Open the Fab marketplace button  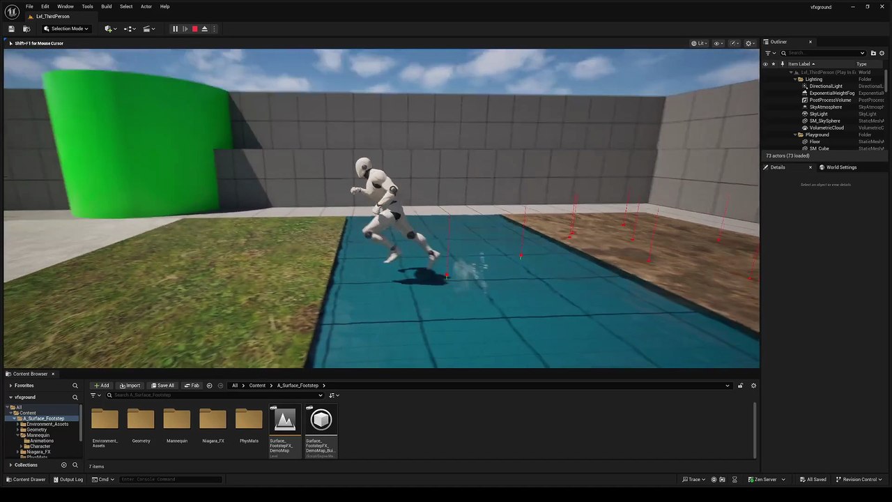click(192, 386)
